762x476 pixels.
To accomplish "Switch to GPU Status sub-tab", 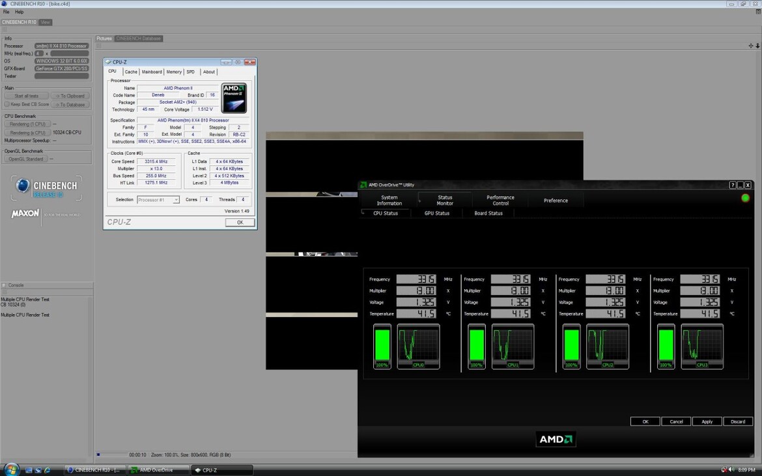I will [437, 213].
